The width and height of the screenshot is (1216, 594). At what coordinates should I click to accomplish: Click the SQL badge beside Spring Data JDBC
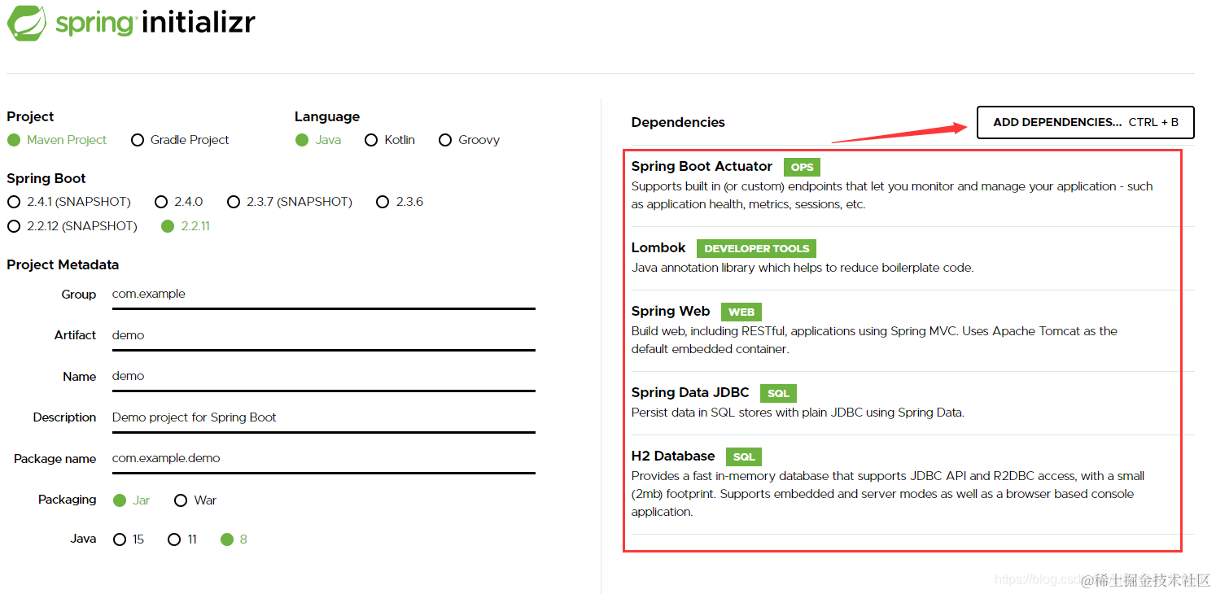pyautogui.click(x=778, y=393)
